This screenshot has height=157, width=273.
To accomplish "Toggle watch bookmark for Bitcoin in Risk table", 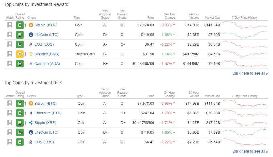I will [x=10, y=104].
